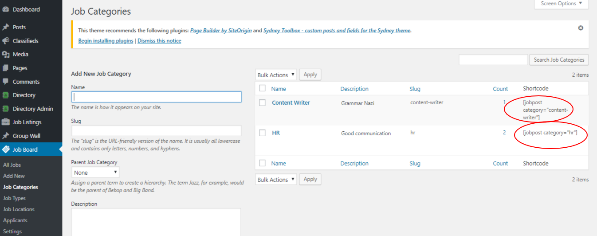597x236 pixels.
Task: Open Job Locations submenu item
Action: pos(19,209)
